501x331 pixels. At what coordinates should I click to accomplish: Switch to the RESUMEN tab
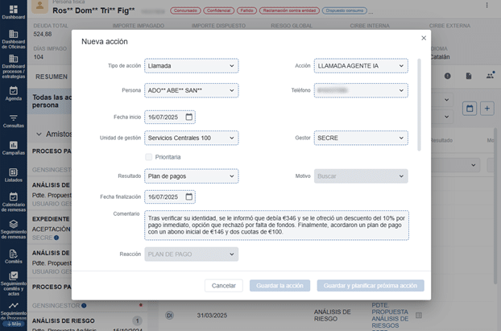click(x=52, y=77)
